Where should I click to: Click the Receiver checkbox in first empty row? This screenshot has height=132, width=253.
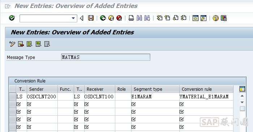[86, 104]
